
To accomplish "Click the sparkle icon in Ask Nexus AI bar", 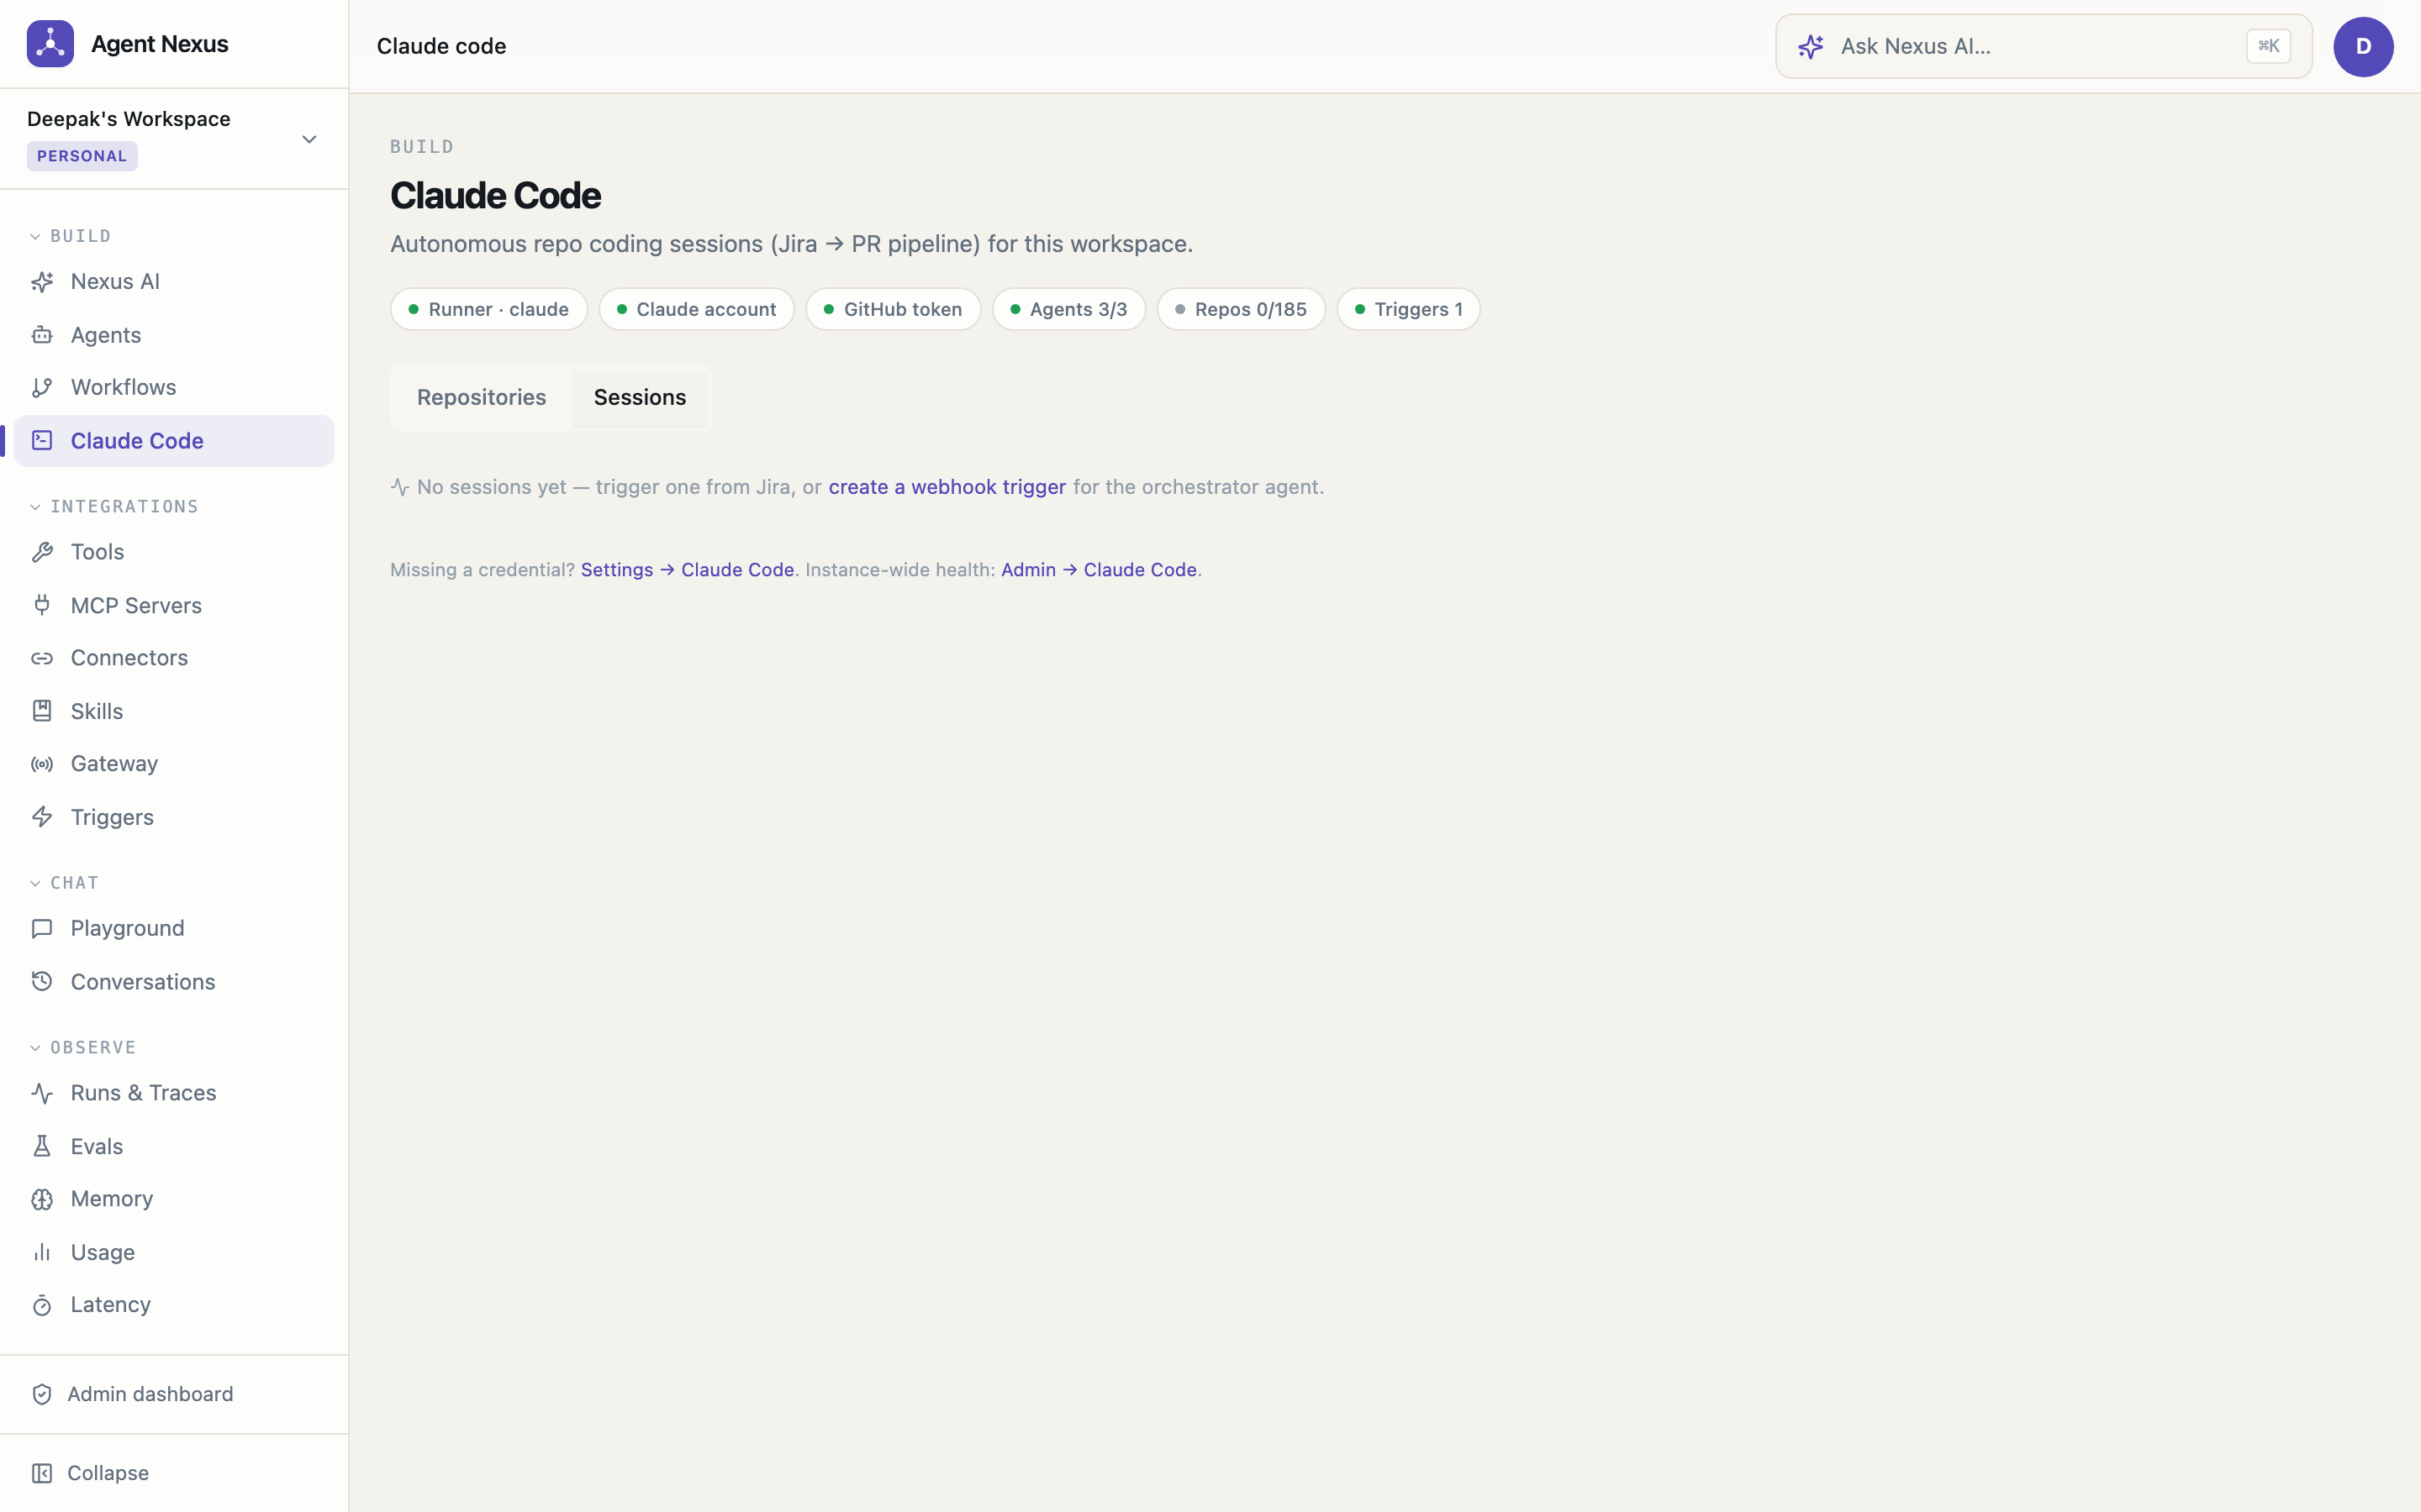I will pos(1811,46).
